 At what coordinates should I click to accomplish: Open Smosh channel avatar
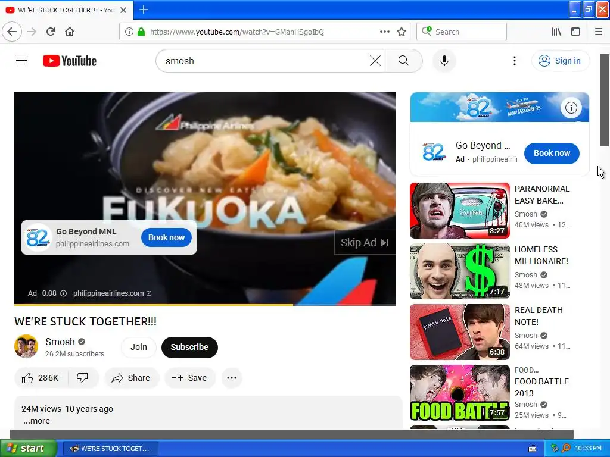coord(26,346)
